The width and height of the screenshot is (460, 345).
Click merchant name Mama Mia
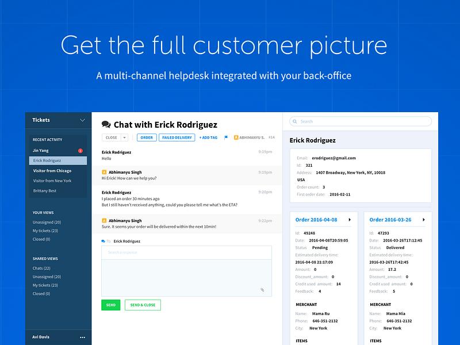[396, 314]
